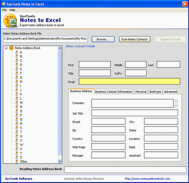189x183 pixels.
Task: Click the contact icon beside Other
Action: [17, 162]
